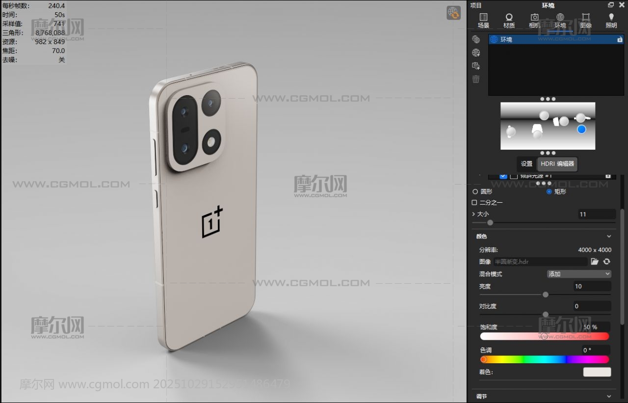This screenshot has width=628, height=403.
Task: Click the 设置 (Settings) button
Action: pos(526,164)
